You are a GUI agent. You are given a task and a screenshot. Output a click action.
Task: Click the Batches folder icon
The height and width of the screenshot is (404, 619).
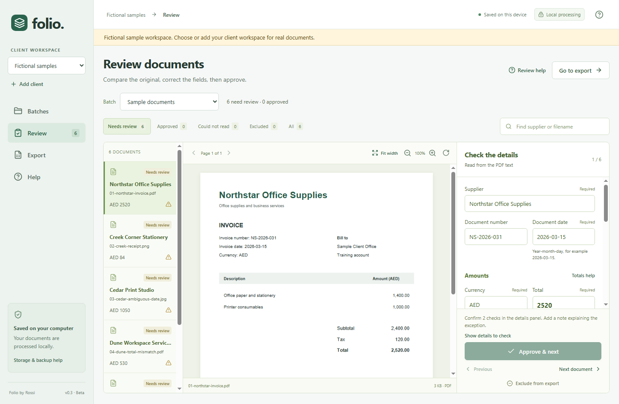(18, 111)
